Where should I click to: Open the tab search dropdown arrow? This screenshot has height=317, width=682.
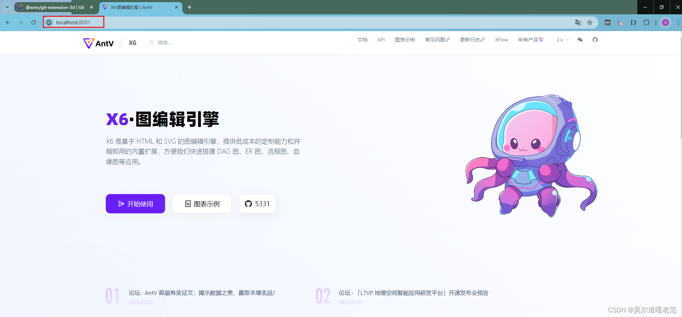click(x=7, y=7)
